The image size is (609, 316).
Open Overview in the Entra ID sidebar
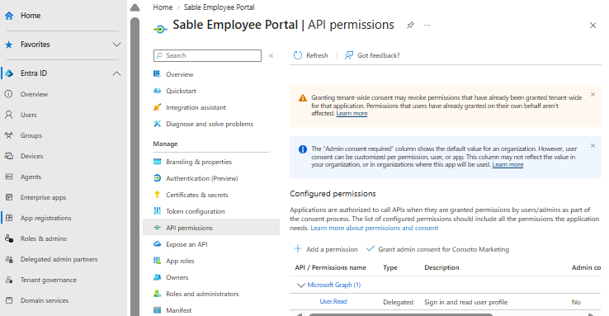(x=34, y=94)
